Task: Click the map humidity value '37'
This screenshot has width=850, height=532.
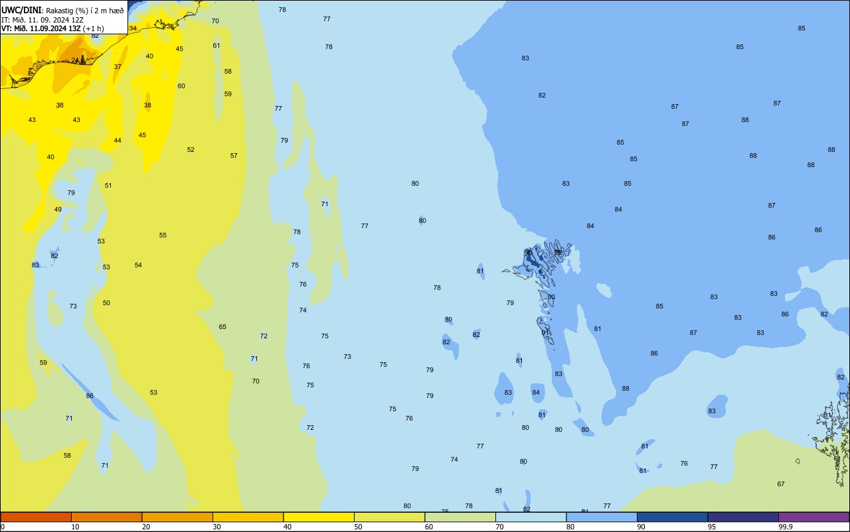Action: pyautogui.click(x=118, y=67)
